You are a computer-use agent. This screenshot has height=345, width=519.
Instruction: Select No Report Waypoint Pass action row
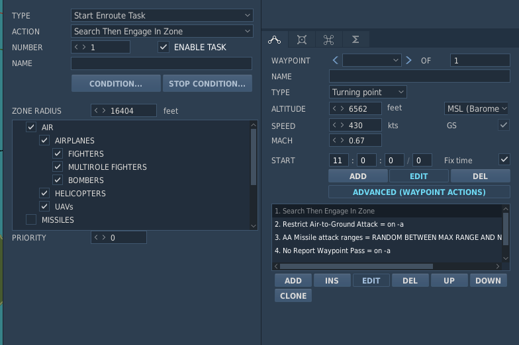point(387,250)
